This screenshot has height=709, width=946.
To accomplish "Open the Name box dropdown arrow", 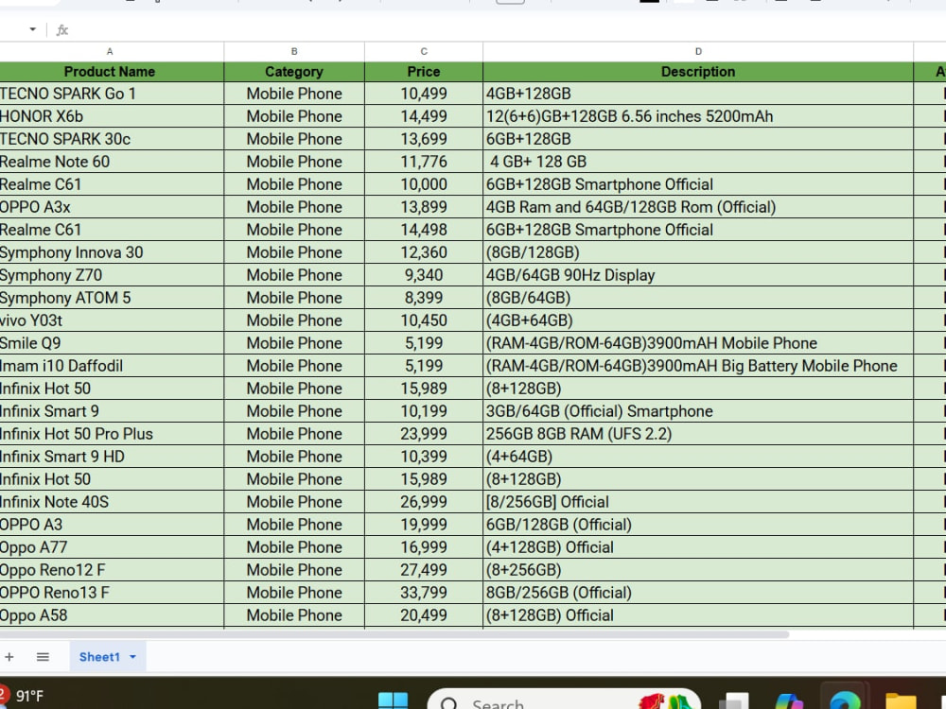I will pos(32,29).
